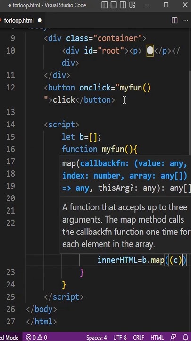Click line number 9 in the gutter
Image resolution: width=191 pixels, height=341 pixels.
pyautogui.click(x=13, y=38)
